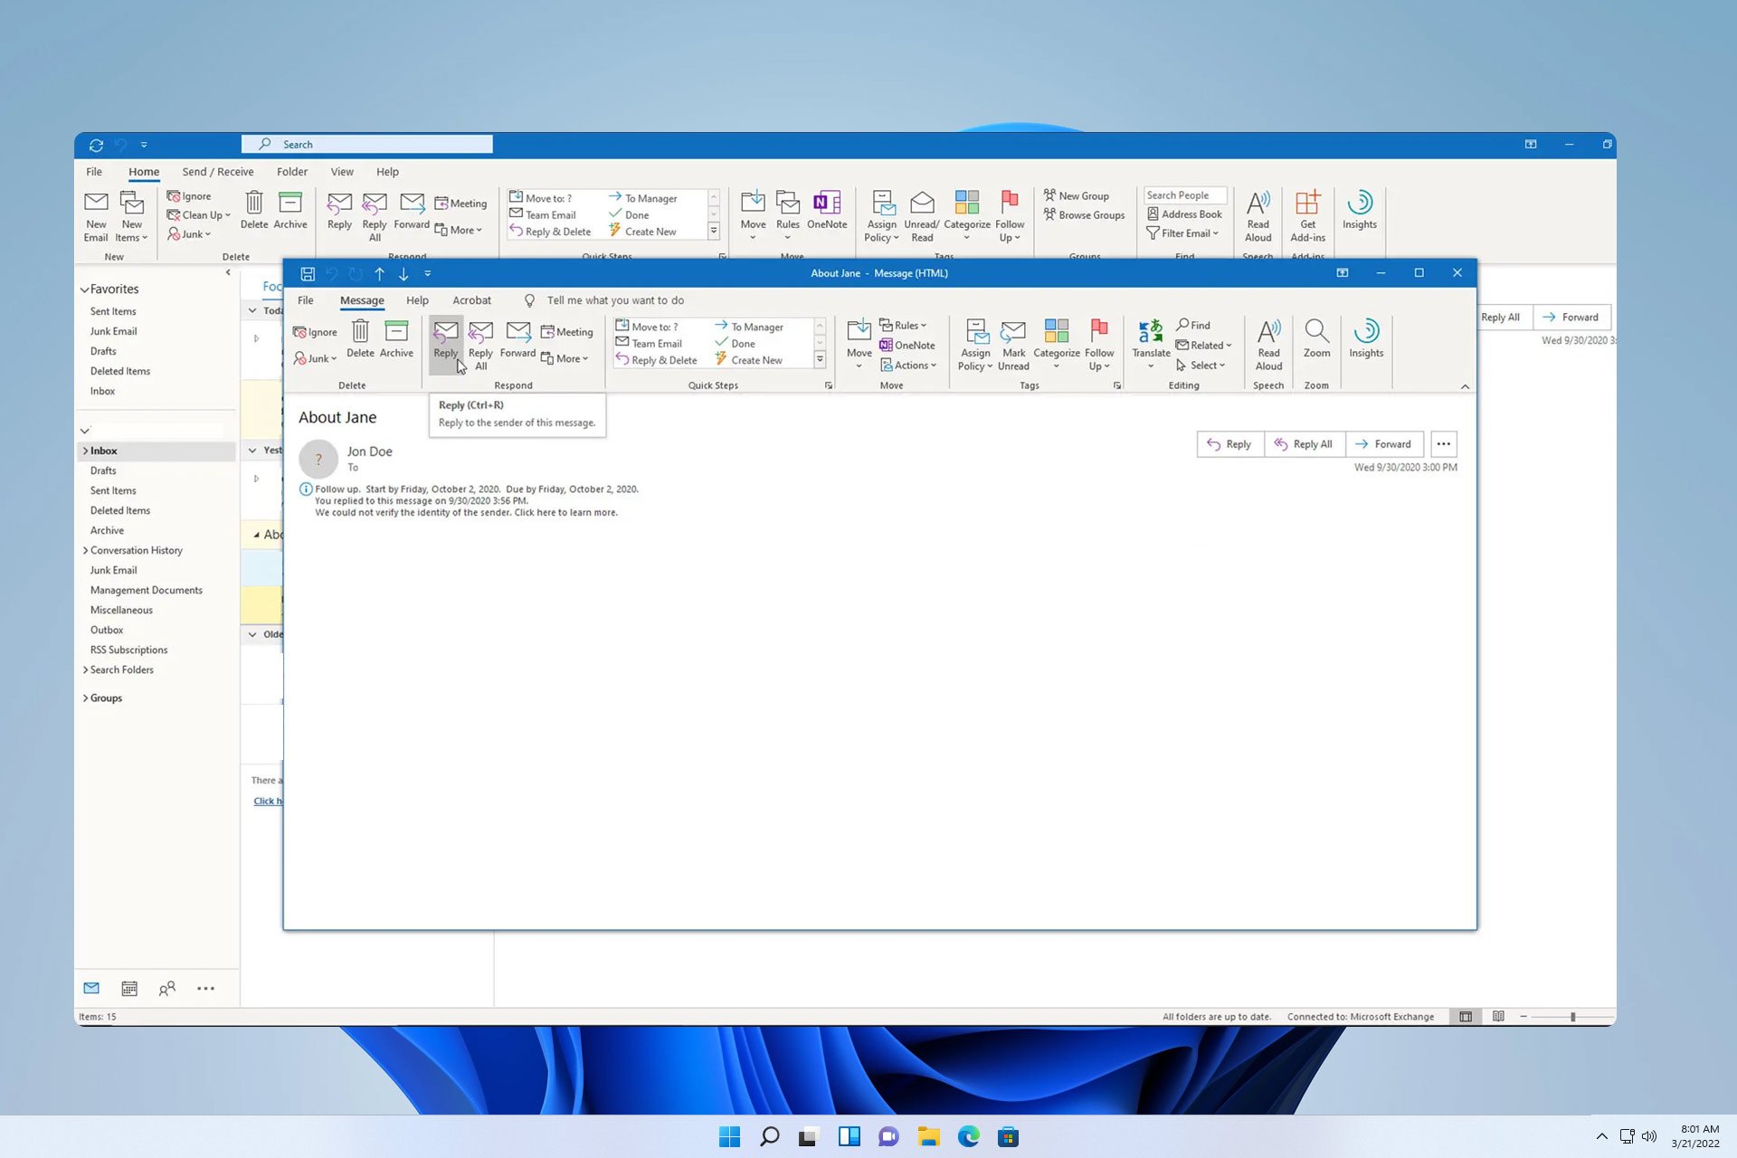The height and width of the screenshot is (1158, 1737).
Task: Open File Explorer from taskbar
Action: pyautogui.click(x=928, y=1136)
